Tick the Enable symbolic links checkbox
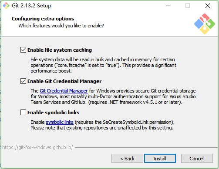The height and width of the screenshot is (169, 219). tap(23, 113)
